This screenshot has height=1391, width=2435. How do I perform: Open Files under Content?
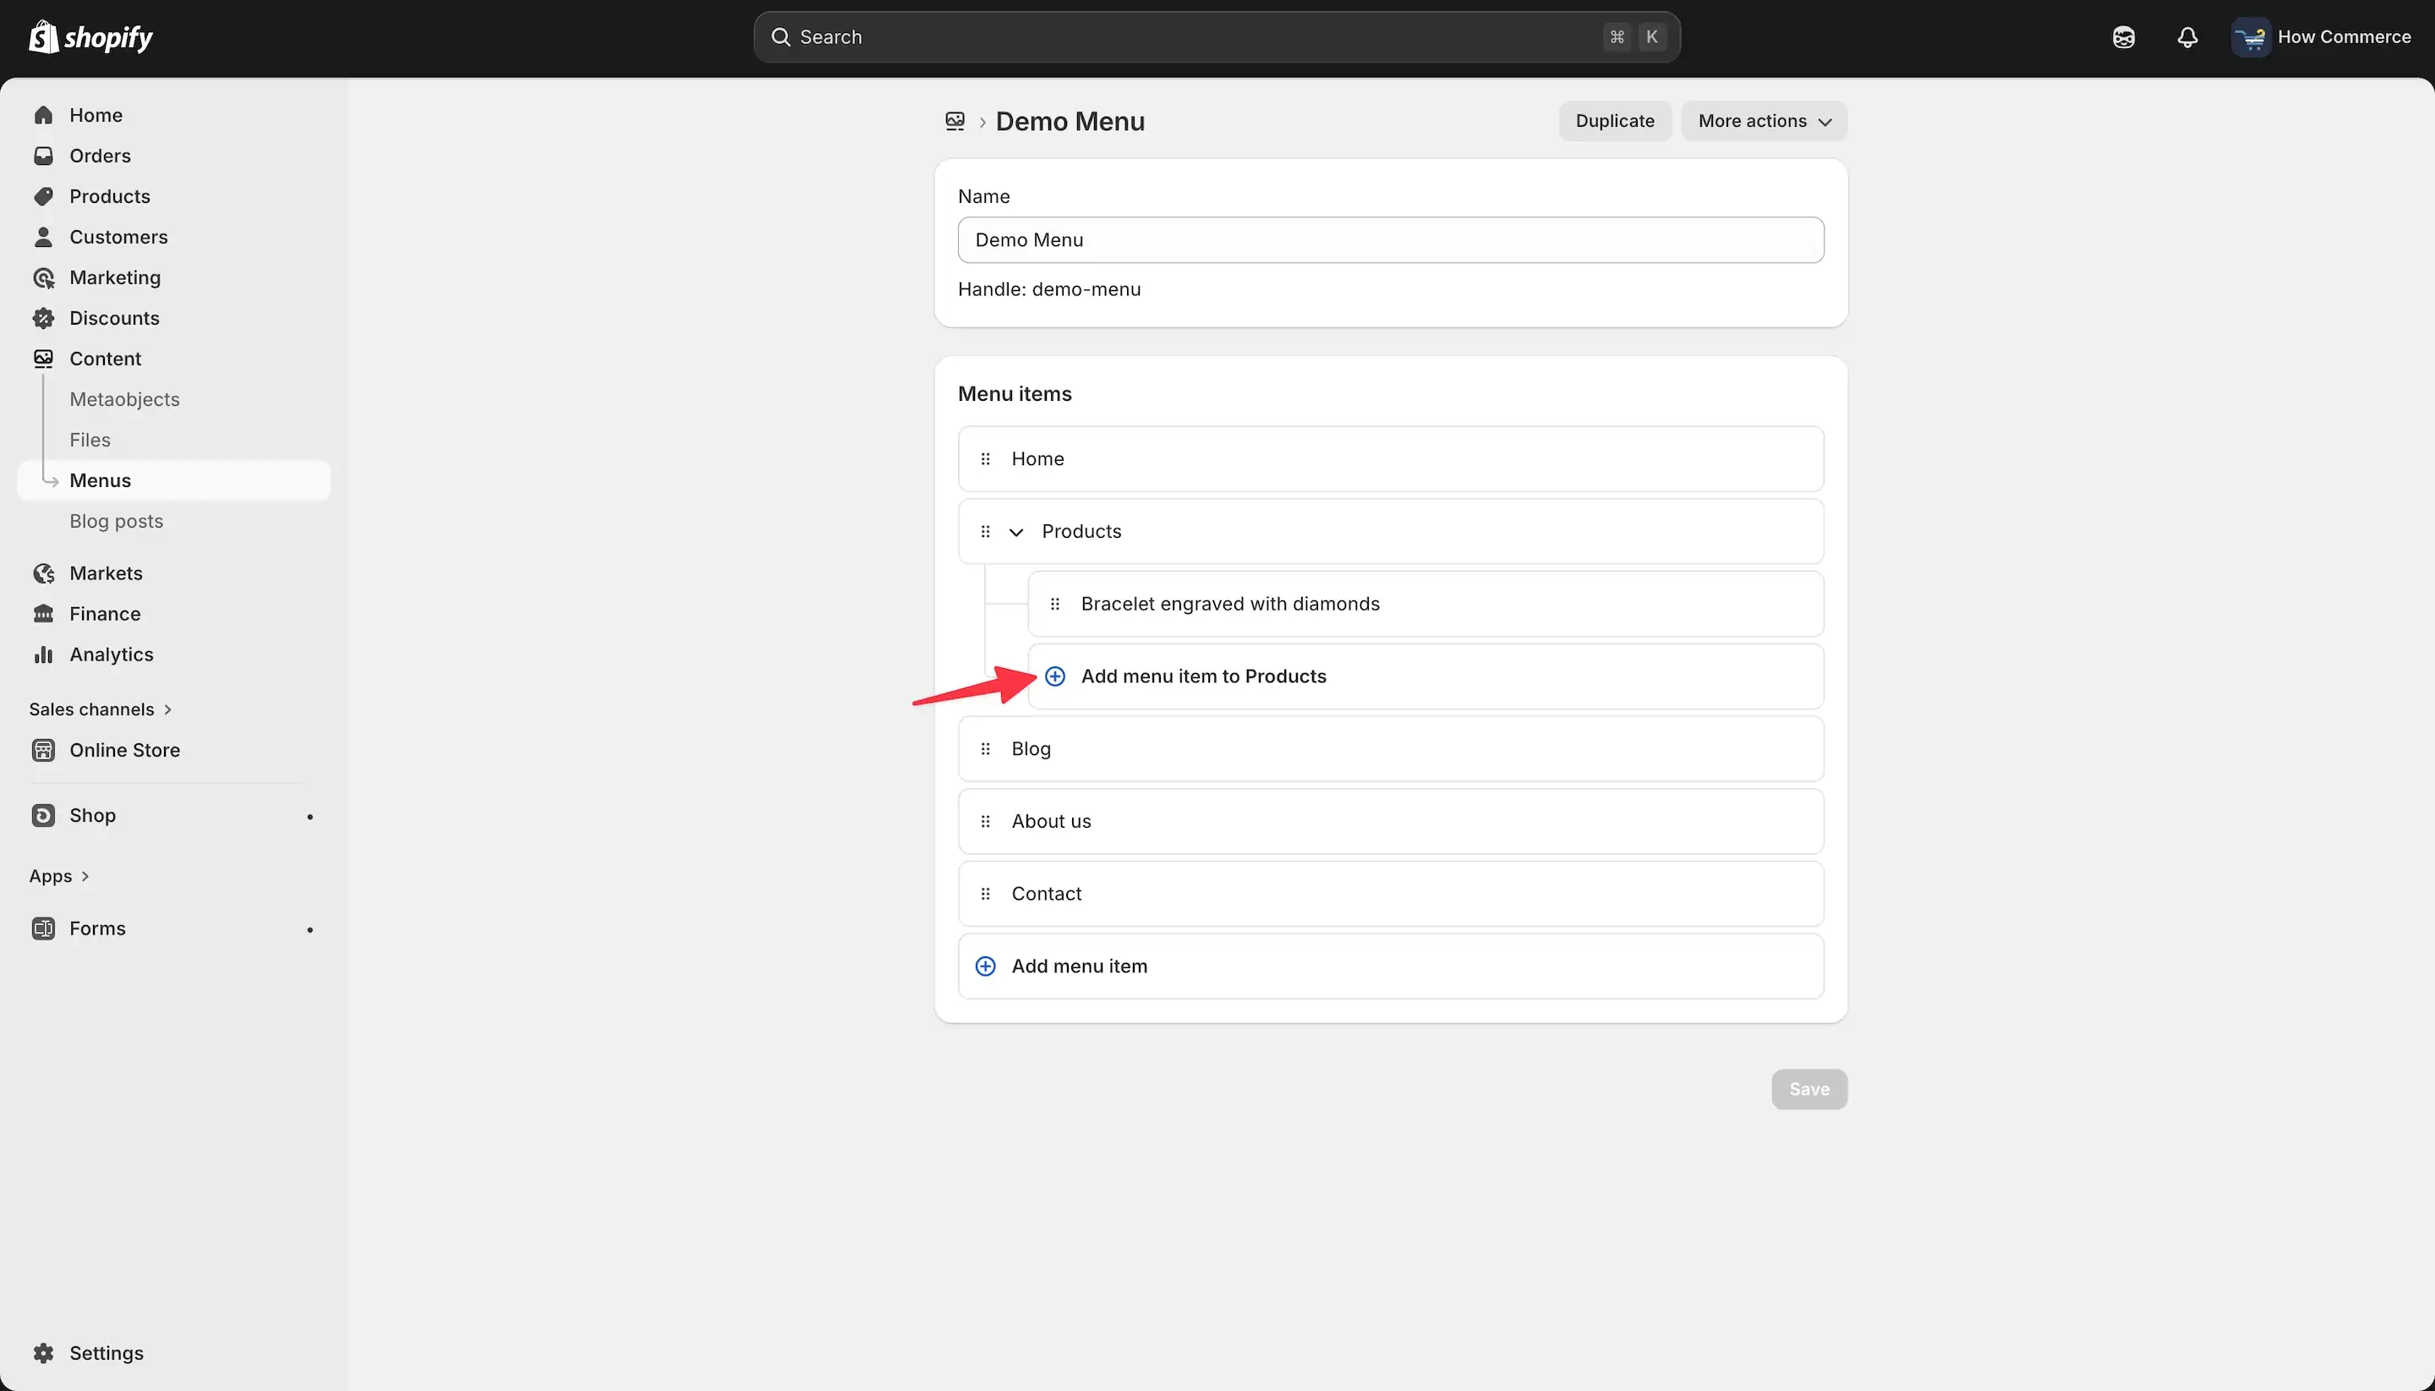pos(90,440)
